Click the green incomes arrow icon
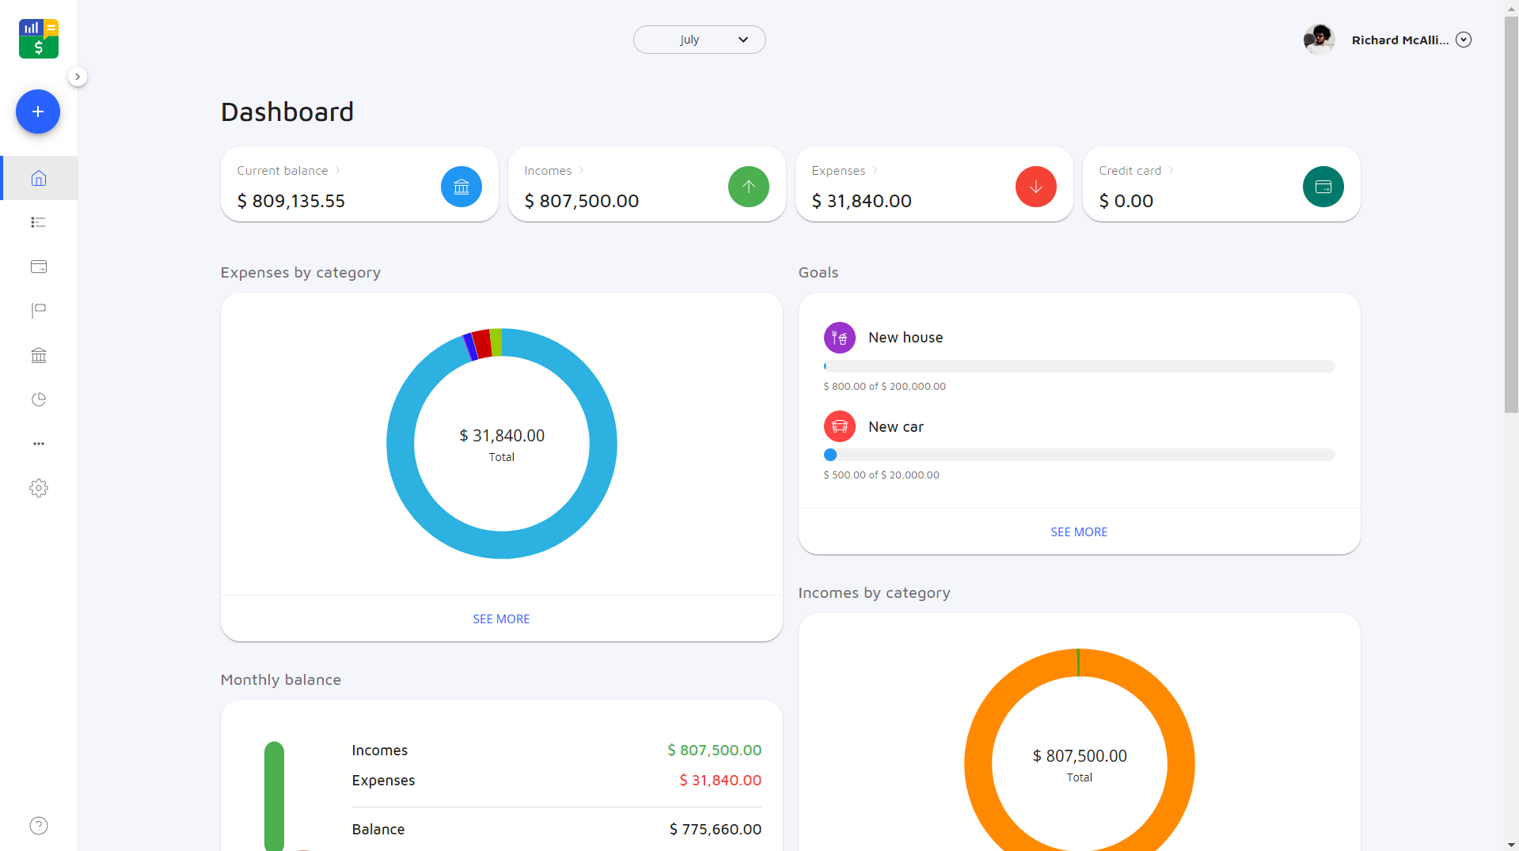1519x851 pixels. [x=748, y=187]
